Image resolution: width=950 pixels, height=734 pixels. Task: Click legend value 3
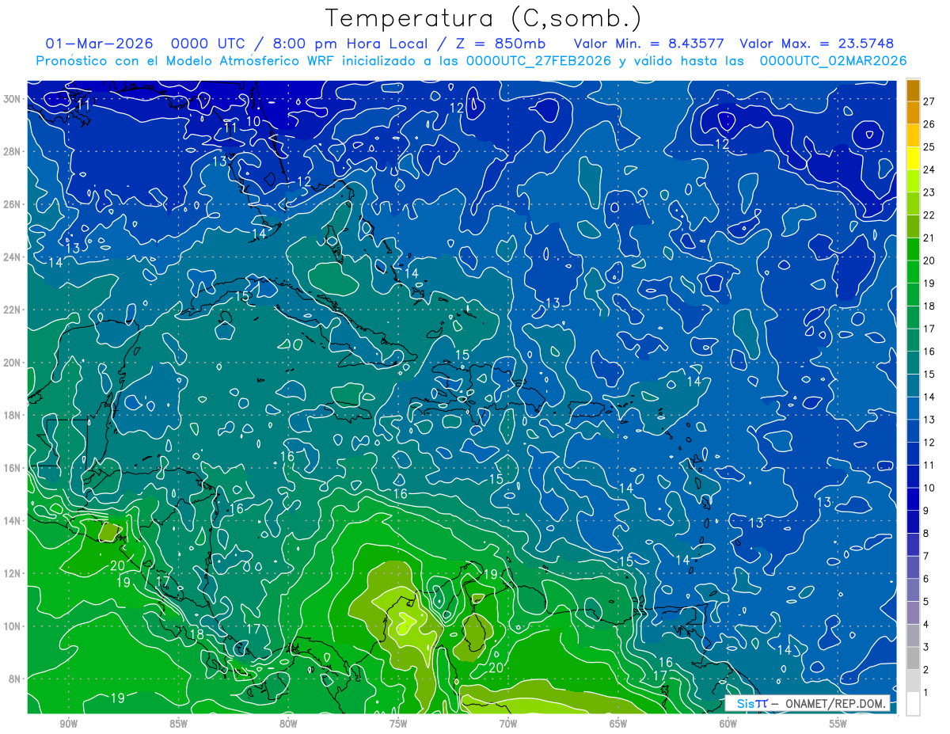926,648
